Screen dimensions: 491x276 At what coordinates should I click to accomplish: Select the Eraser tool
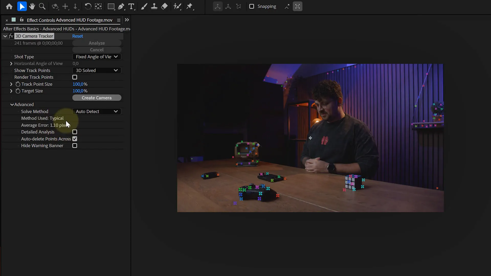point(164,6)
